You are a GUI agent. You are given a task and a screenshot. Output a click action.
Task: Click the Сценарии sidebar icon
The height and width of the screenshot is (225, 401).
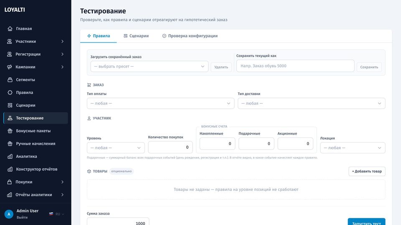click(x=10, y=105)
